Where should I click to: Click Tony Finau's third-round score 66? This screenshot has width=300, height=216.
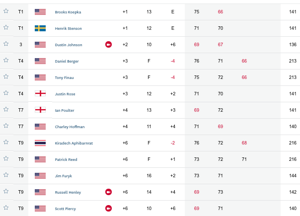tap(244, 77)
